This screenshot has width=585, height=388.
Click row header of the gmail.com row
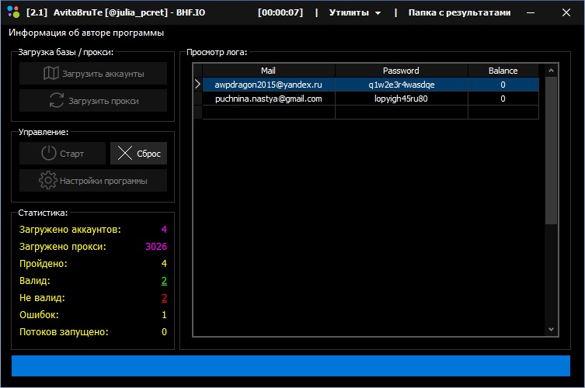198,99
